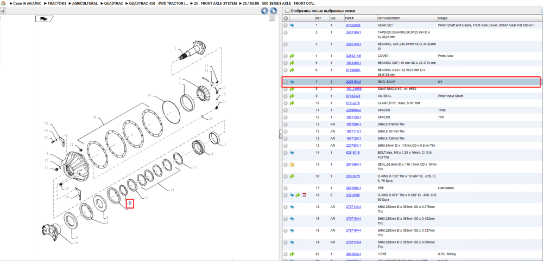The width and height of the screenshot is (543, 261).
Task: Select 'OIL SEAL' description text
Action: coord(384,96)
